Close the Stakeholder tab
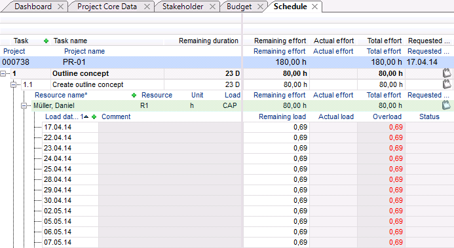Image resolution: width=454 pixels, height=248 pixels. tap(212, 7)
